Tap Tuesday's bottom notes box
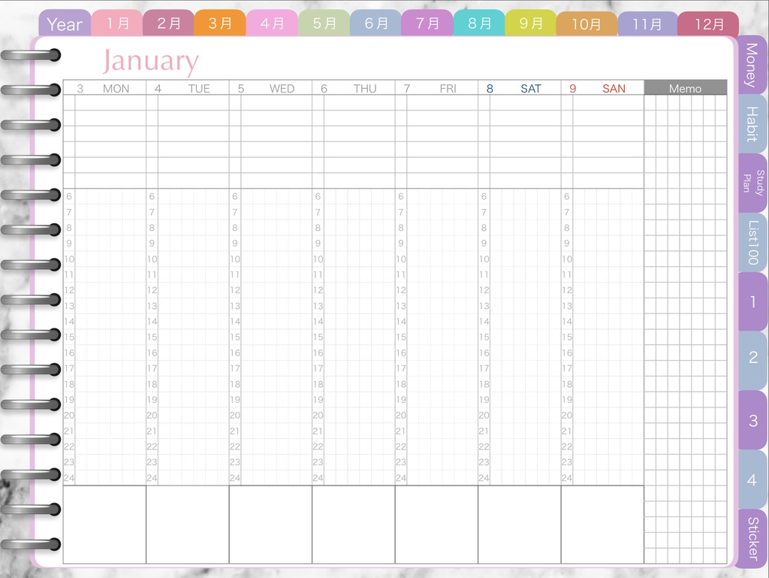The width and height of the screenshot is (769, 578). click(x=187, y=525)
